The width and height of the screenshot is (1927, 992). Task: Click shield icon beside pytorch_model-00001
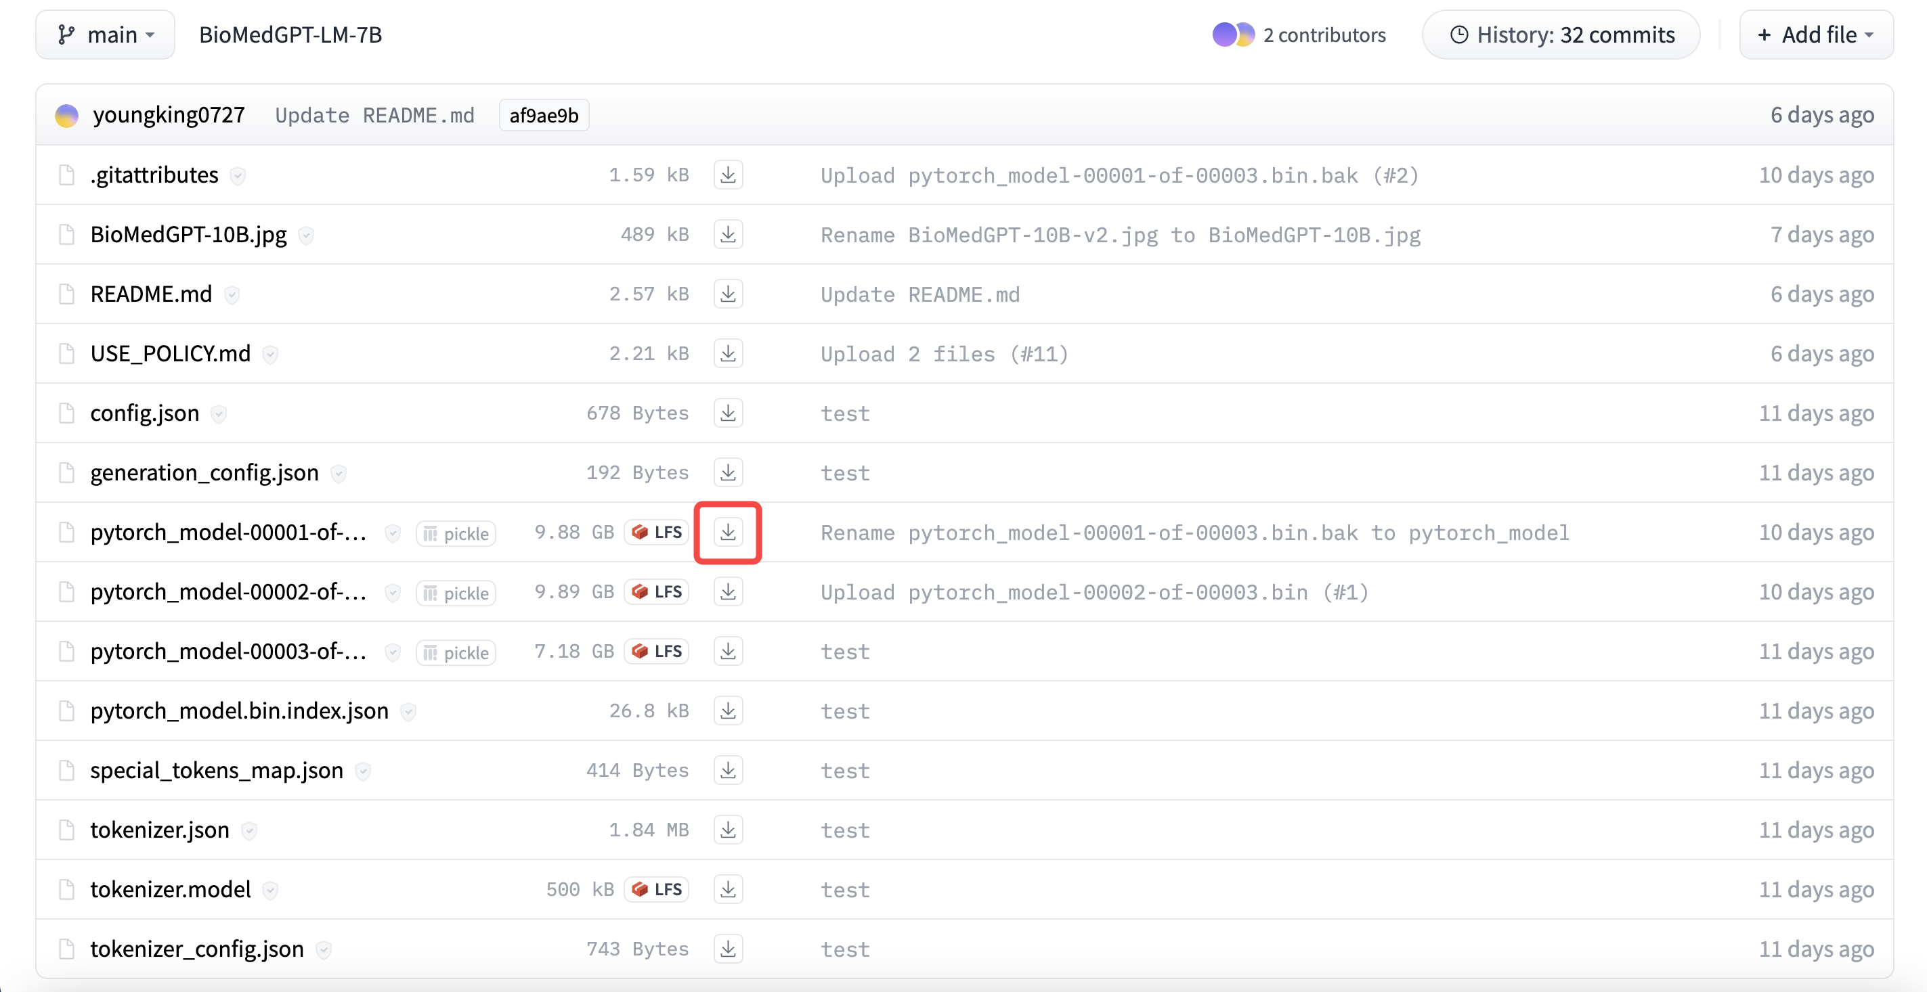point(392,533)
